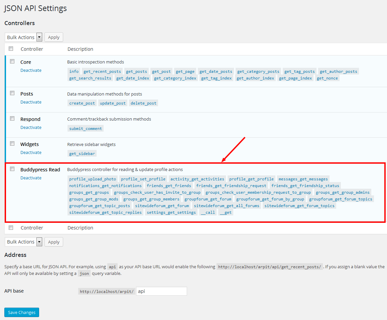The image size is (387, 320).
Task: Open the profile_get_profile method link
Action: (x=251, y=179)
